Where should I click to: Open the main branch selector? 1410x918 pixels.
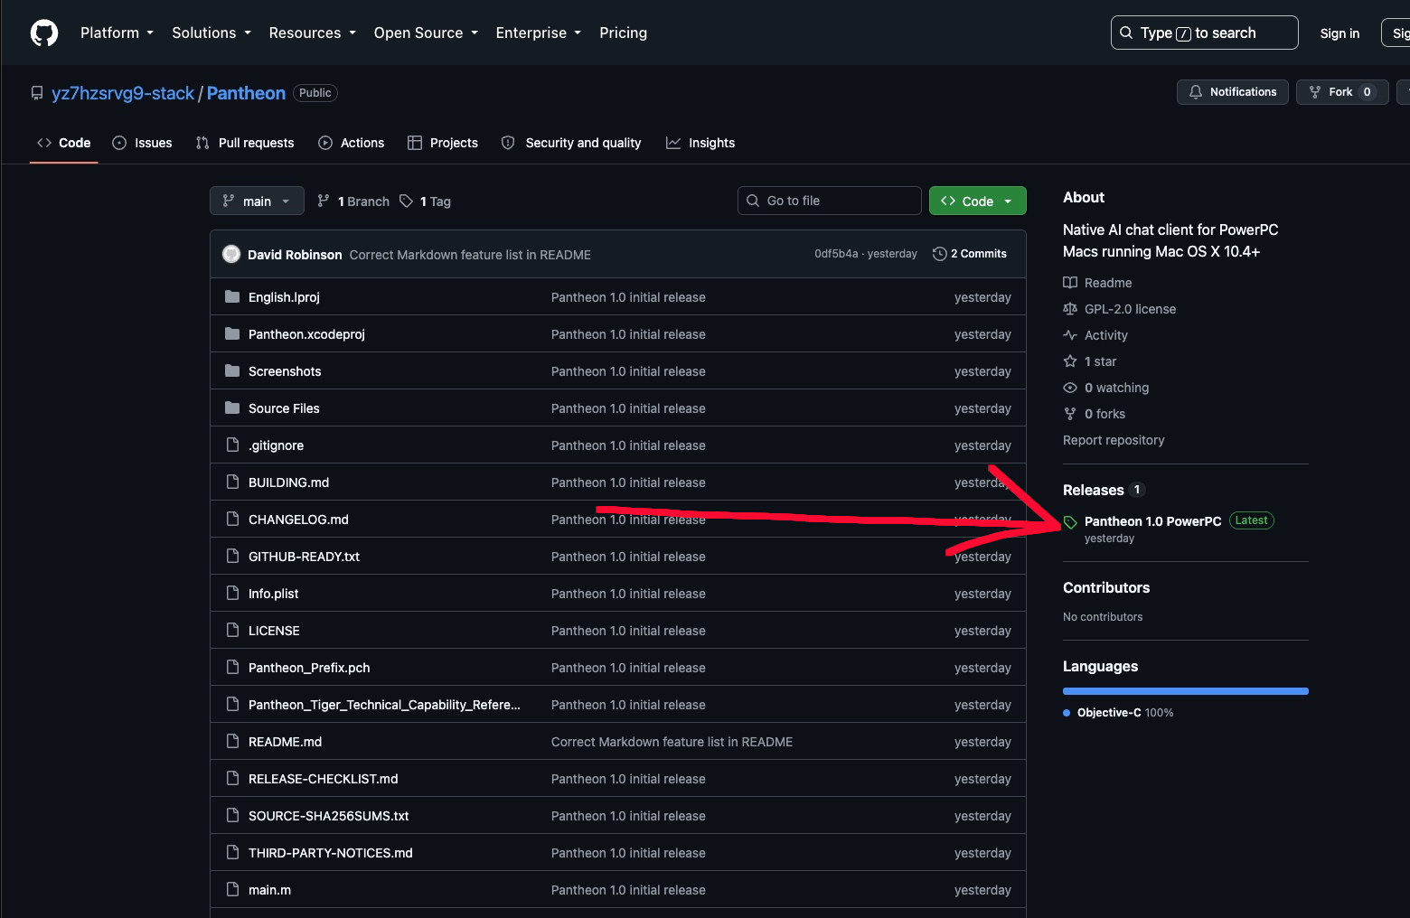pyautogui.click(x=257, y=201)
